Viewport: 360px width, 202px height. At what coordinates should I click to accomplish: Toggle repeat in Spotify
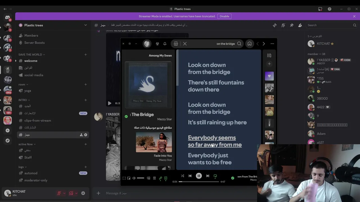pos(215,176)
